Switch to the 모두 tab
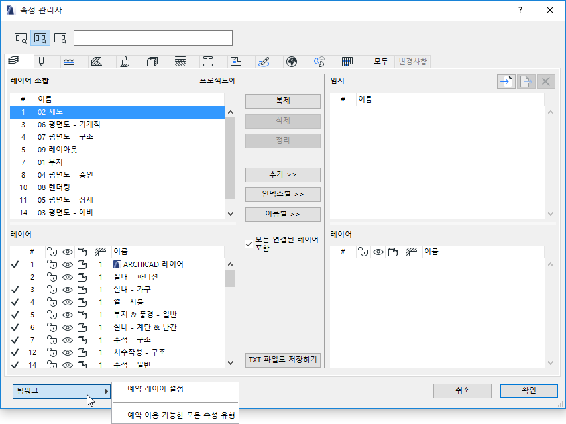 click(x=381, y=62)
